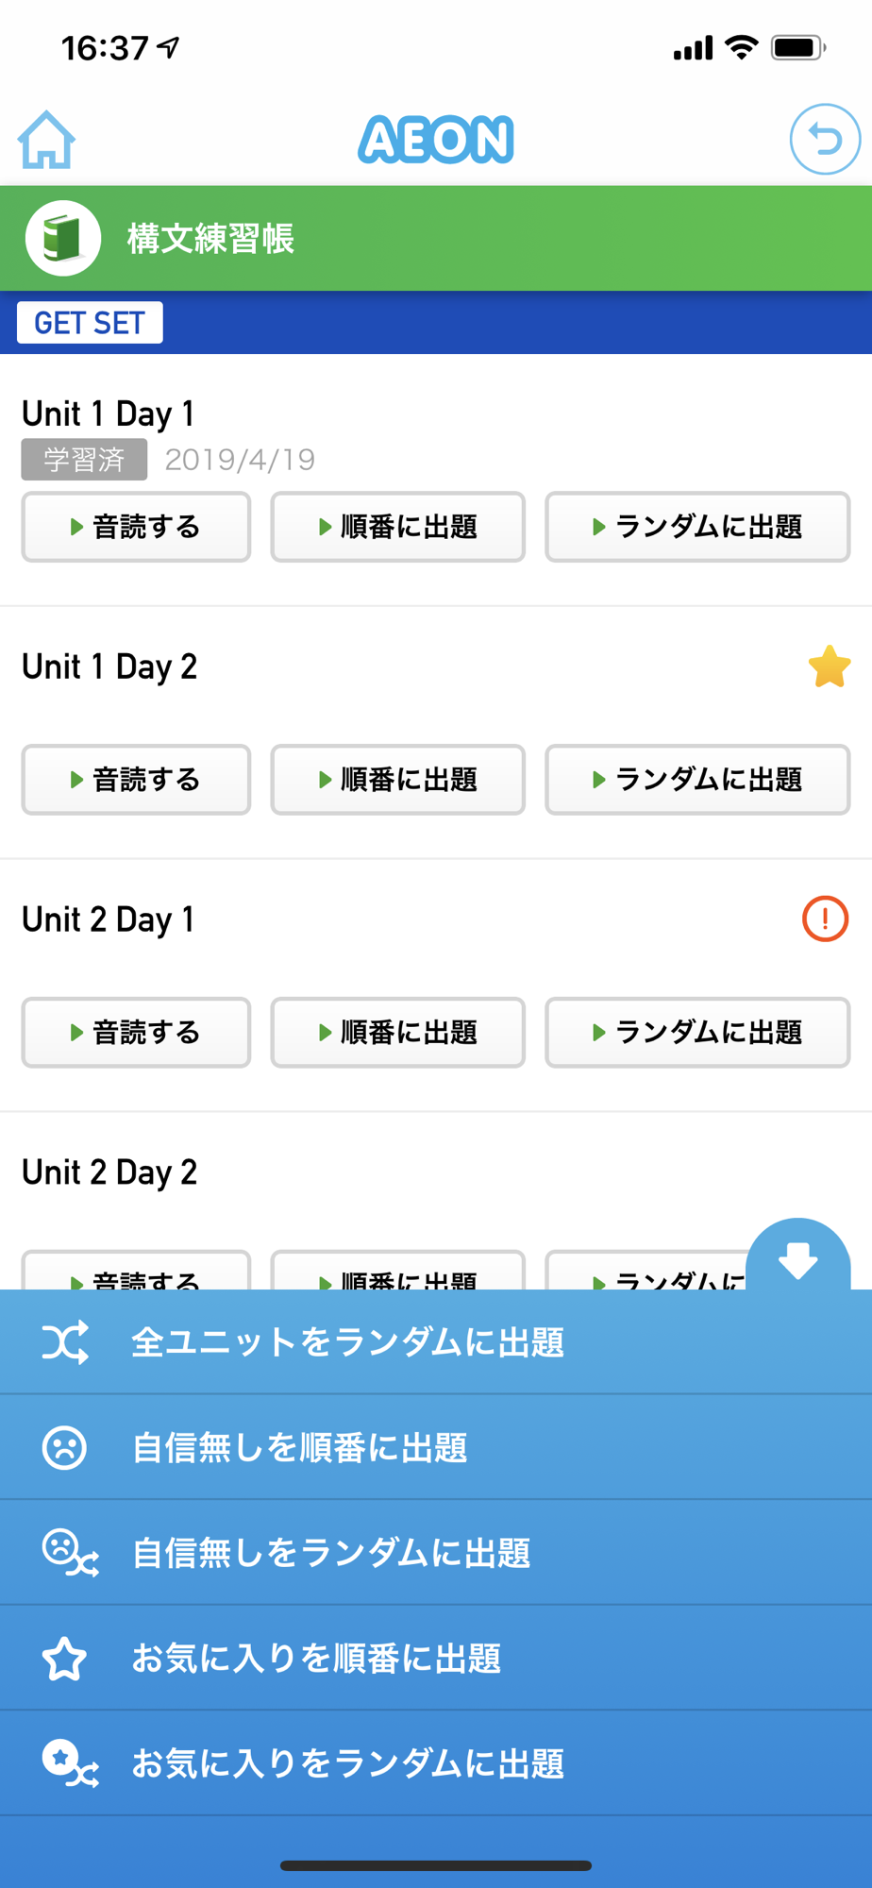This screenshot has width=872, height=1888.
Task: Select 自信無しを順番に出題 option
Action: [x=299, y=1447]
